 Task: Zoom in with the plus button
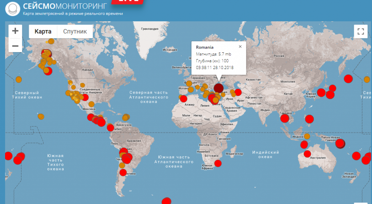15,31
